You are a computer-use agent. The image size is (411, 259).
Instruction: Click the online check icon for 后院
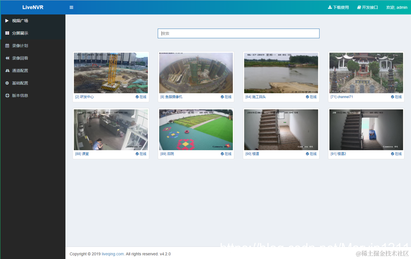click(x=222, y=154)
